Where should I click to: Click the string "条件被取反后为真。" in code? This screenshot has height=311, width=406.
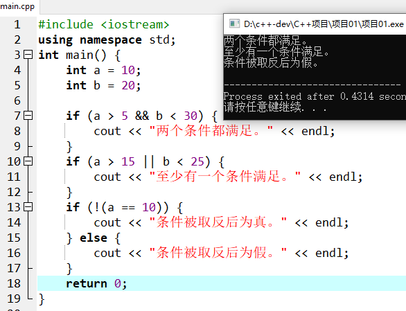point(218,222)
